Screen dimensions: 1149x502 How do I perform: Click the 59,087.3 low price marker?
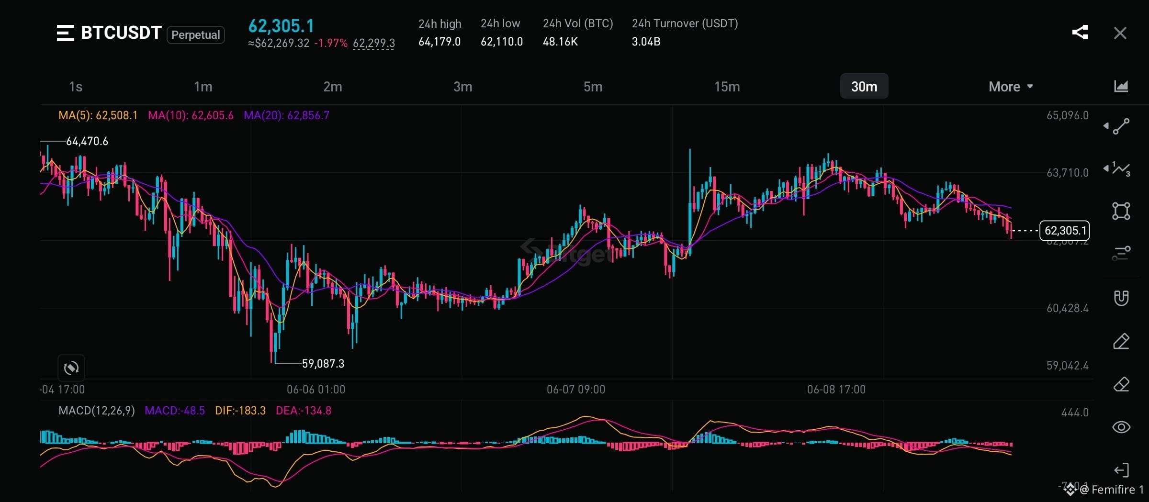click(x=323, y=364)
